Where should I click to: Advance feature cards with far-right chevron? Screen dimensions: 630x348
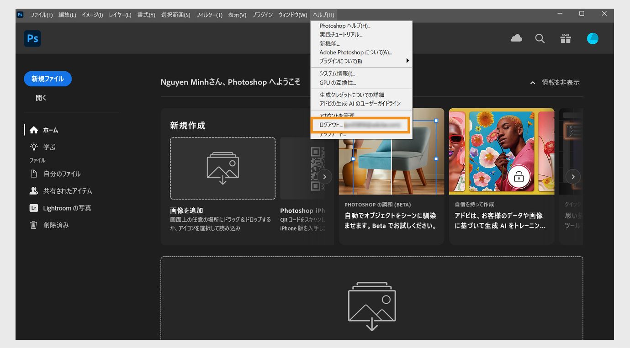pos(573,176)
